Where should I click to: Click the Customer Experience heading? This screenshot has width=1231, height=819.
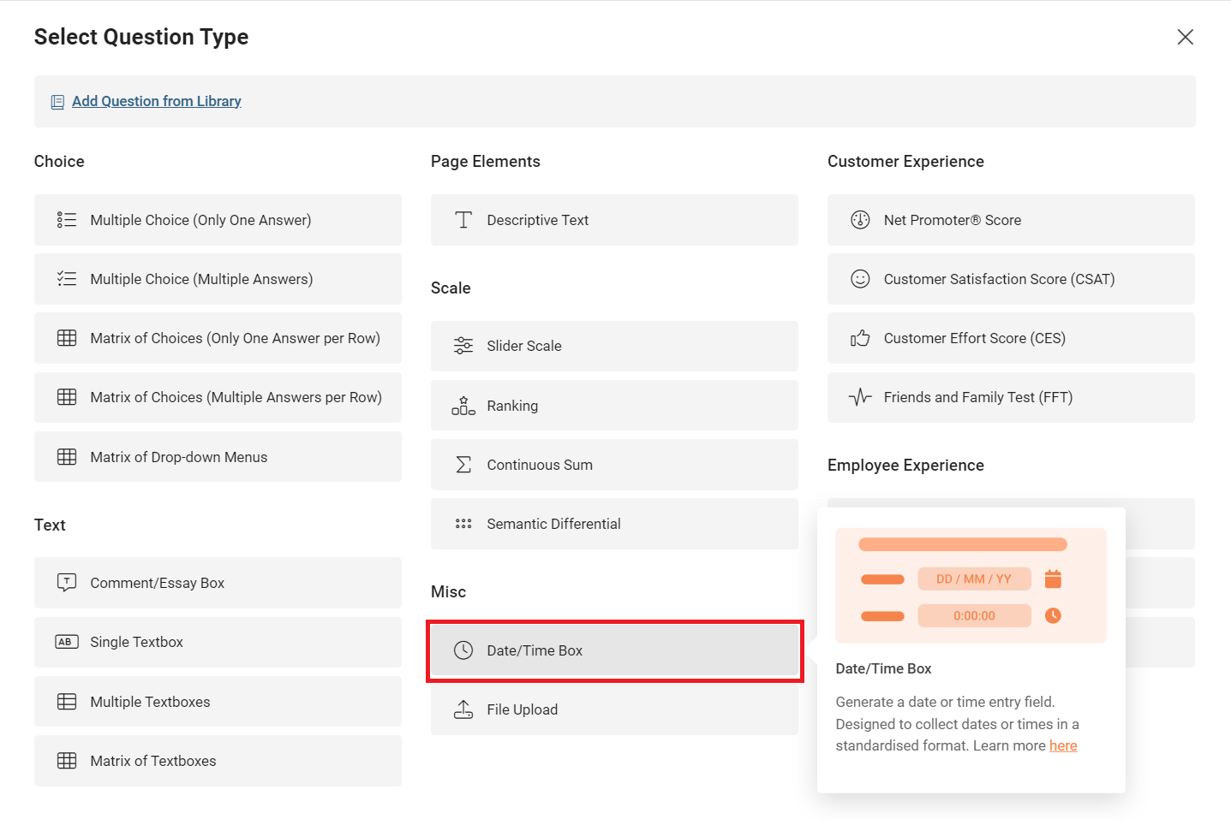905,162
